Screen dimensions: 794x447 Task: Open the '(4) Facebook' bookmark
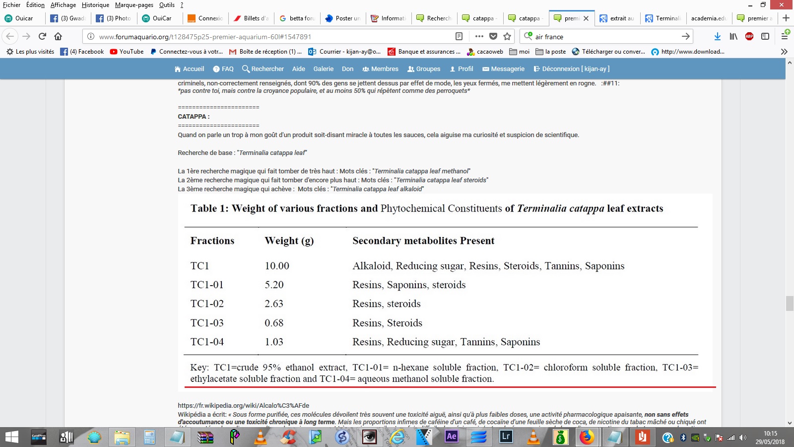[82, 52]
